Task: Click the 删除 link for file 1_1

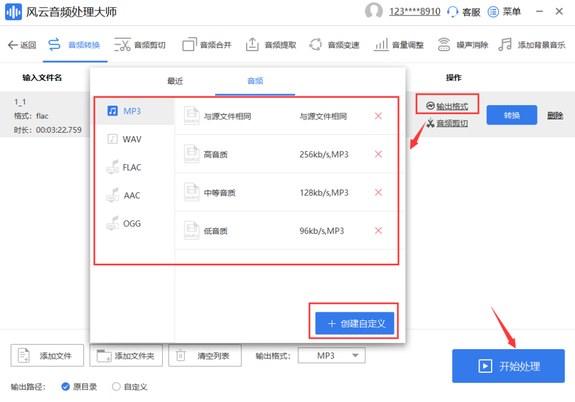Action: [555, 115]
